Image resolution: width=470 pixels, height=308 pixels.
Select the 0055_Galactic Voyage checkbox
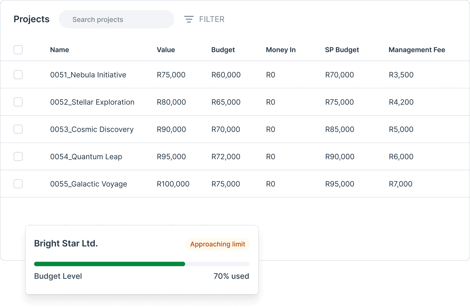pos(18,184)
